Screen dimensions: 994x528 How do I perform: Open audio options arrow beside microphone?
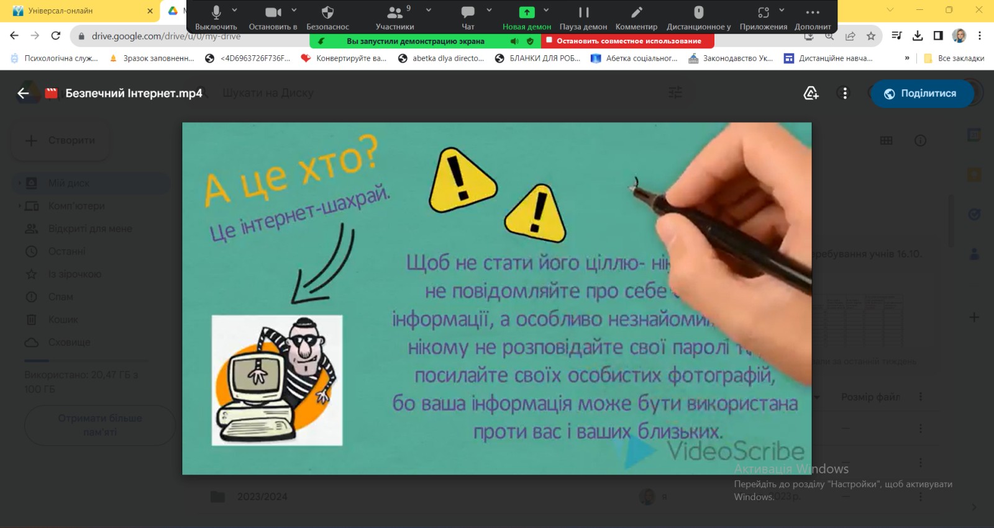235,10
